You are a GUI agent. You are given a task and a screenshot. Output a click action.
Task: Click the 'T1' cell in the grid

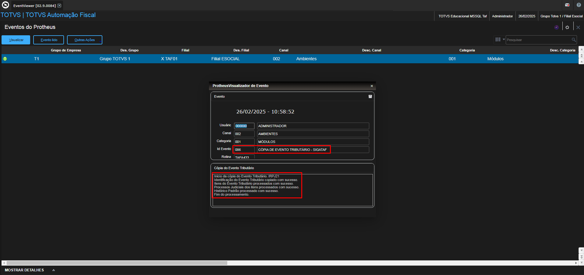click(x=37, y=59)
